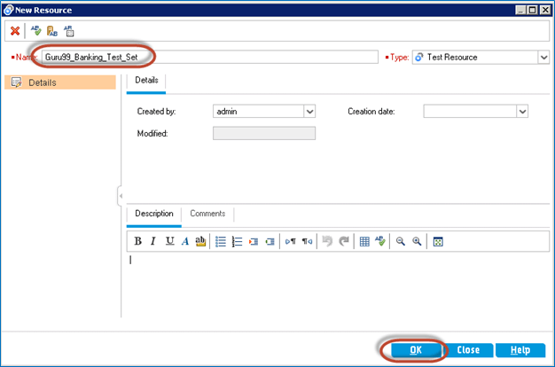This screenshot has width=555, height=367.
Task: Click the zoom out magnifier icon
Action: 401,241
